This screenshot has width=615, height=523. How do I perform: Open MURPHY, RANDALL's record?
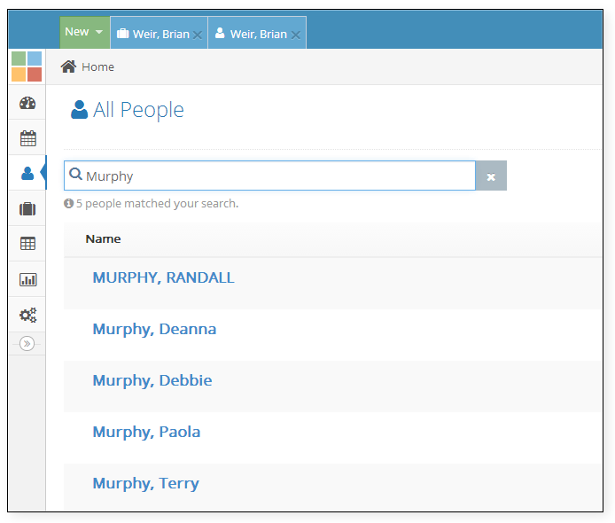163,277
